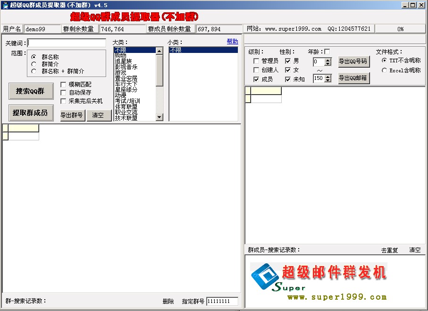Increase the maximum age 150 spinner
The width and height of the screenshot is (428, 311).
[x=328, y=76]
